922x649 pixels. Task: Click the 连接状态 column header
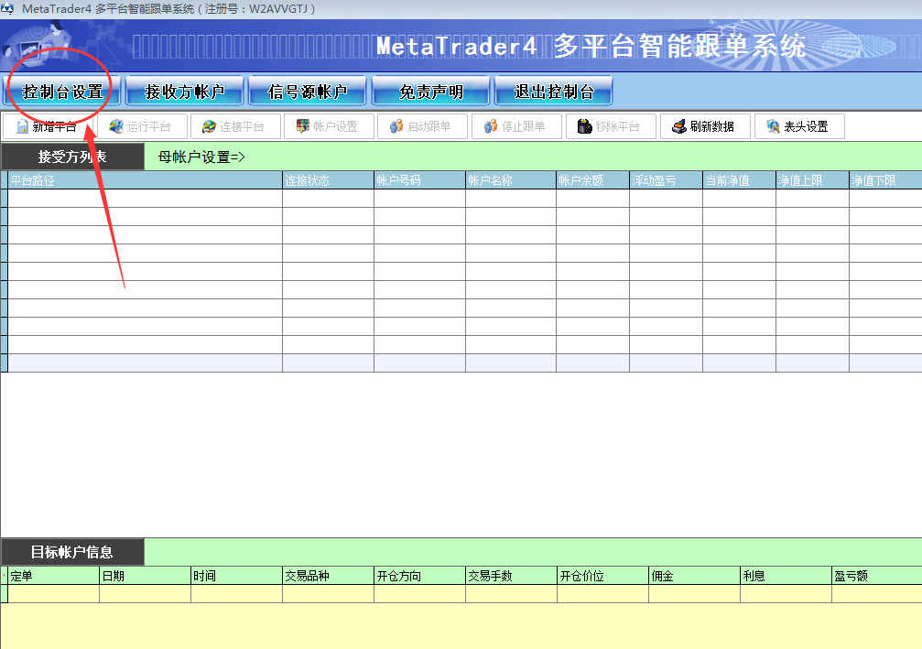pyautogui.click(x=328, y=180)
